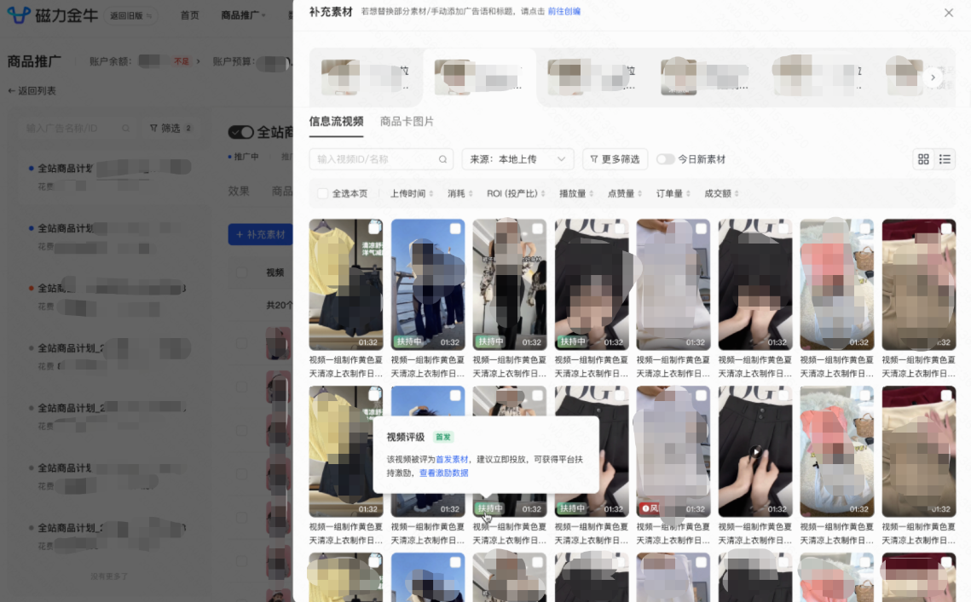Screen dimensions: 971x602
Task: Open the 查看激励数据 link
Action: pyautogui.click(x=444, y=473)
